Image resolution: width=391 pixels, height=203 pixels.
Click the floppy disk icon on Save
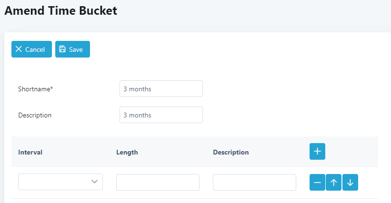[x=62, y=49]
